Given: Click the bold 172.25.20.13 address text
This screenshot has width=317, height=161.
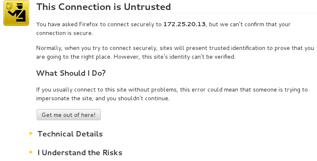Looking at the screenshot, I should [x=185, y=24].
